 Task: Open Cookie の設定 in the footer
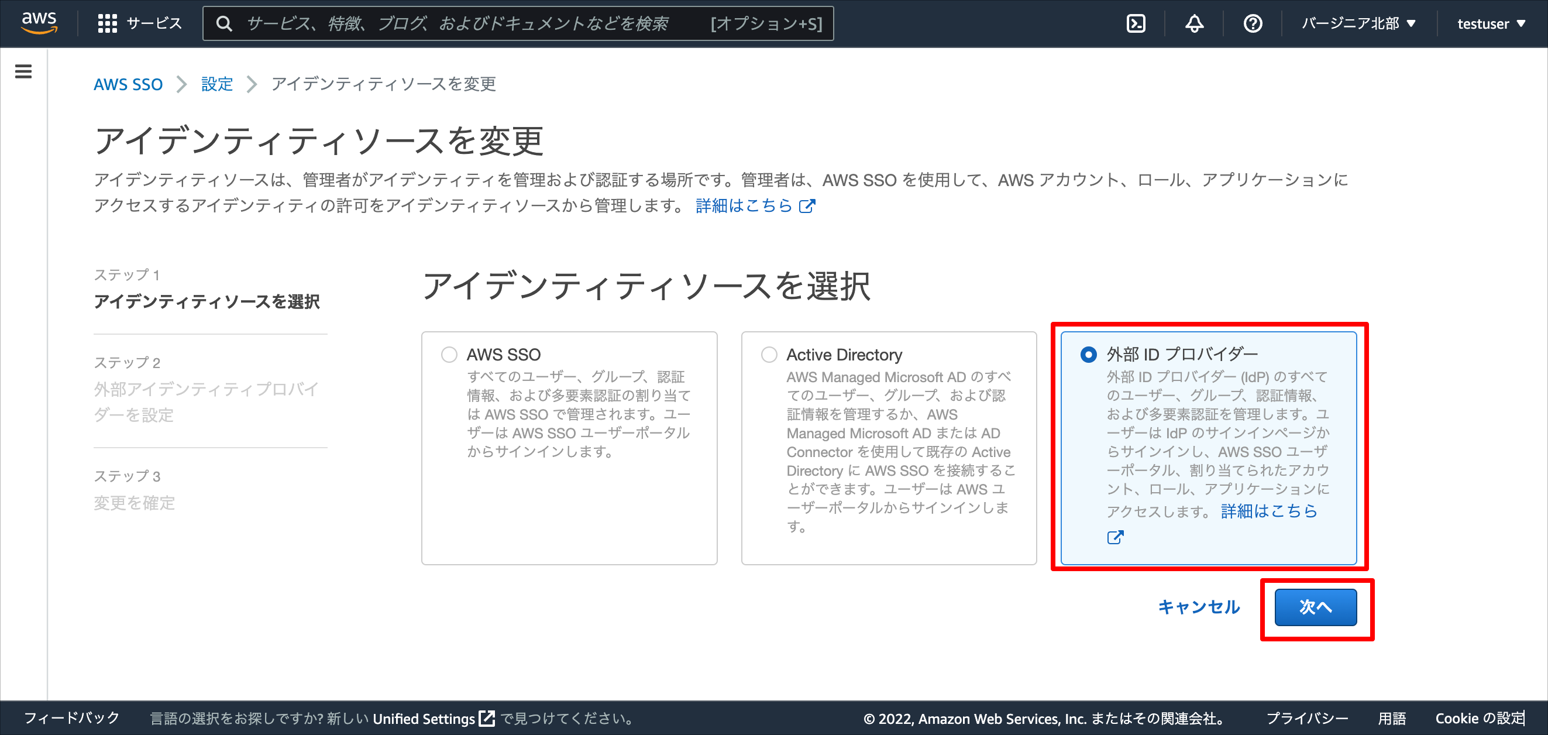[1480, 718]
